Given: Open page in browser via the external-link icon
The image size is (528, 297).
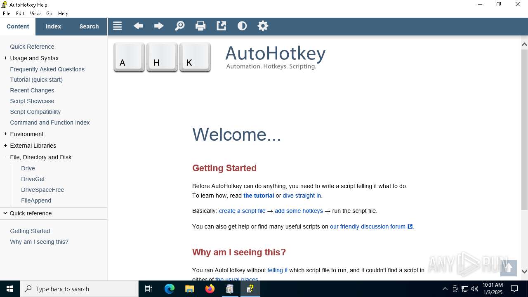Looking at the screenshot, I should [222, 26].
